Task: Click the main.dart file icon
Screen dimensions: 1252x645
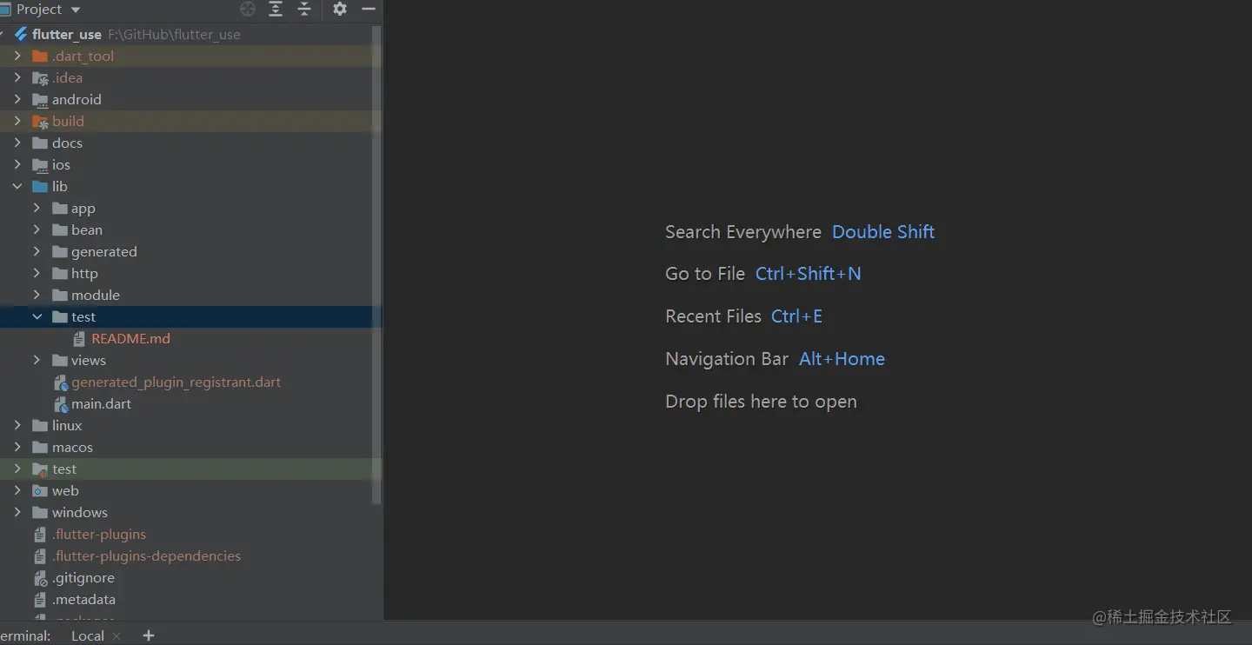Action: pos(60,404)
